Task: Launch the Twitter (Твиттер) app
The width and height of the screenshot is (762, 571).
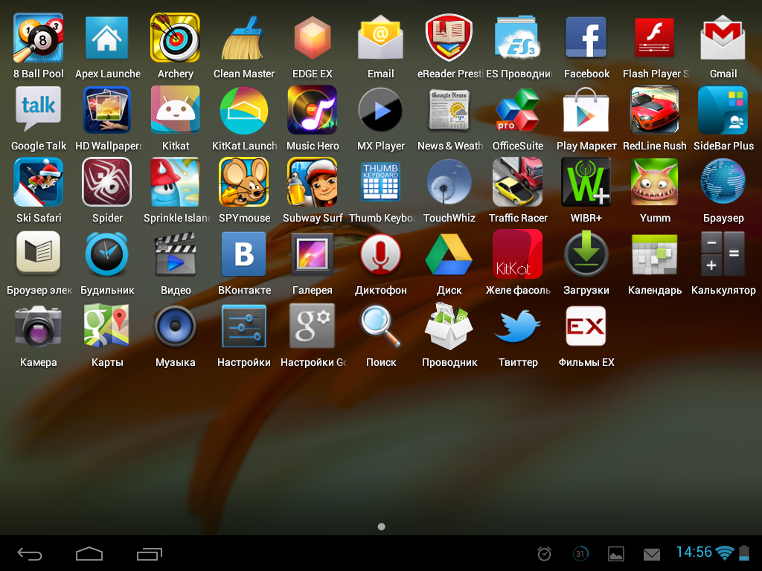Action: point(518,326)
